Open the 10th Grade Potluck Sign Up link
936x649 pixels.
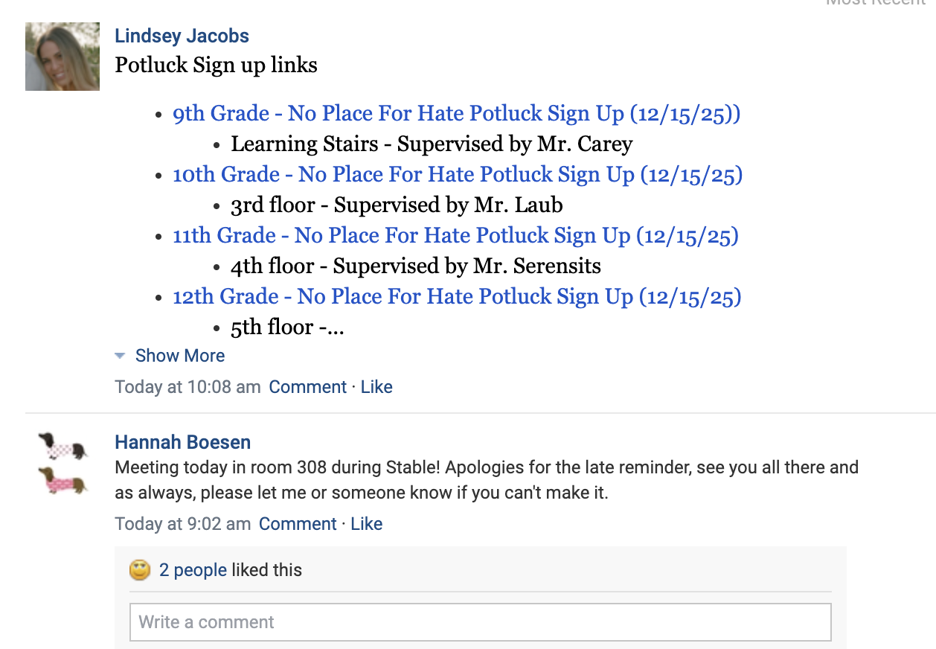(x=457, y=175)
